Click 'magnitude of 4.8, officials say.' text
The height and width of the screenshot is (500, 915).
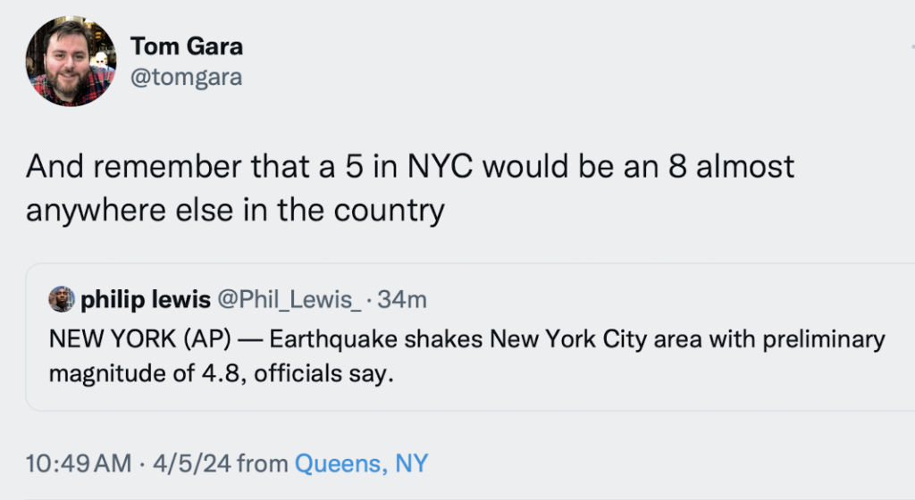click(x=221, y=372)
